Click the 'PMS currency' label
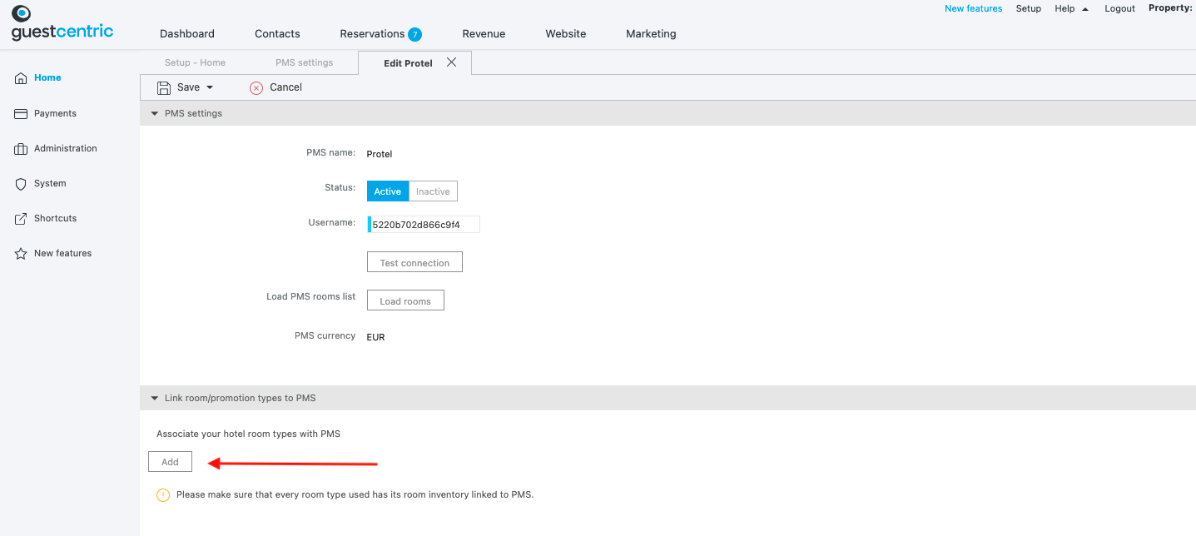Screen dimensions: 1196x536 325,335
